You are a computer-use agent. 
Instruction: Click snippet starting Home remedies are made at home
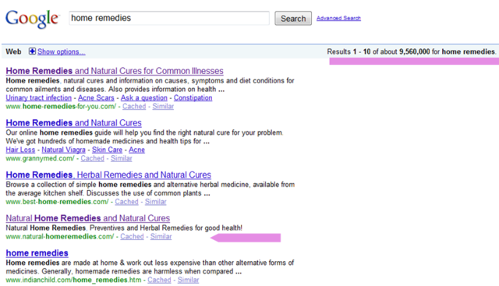pos(150,267)
